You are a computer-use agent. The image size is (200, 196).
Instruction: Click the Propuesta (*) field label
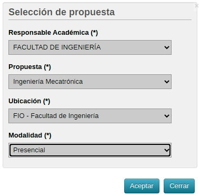(29, 67)
